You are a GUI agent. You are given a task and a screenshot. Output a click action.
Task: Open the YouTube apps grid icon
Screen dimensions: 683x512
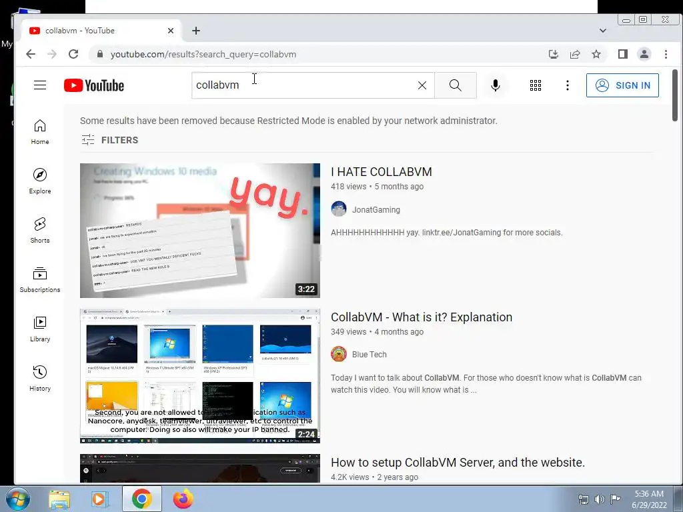pyautogui.click(x=536, y=85)
